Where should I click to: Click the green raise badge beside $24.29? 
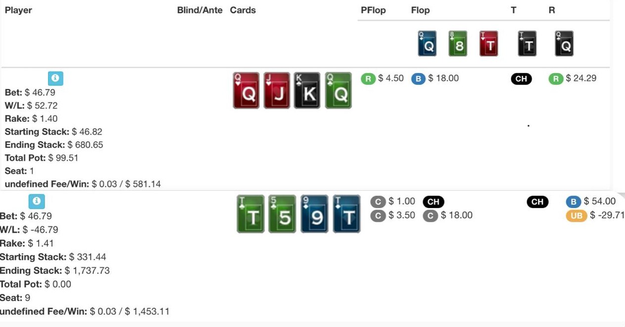coord(556,79)
